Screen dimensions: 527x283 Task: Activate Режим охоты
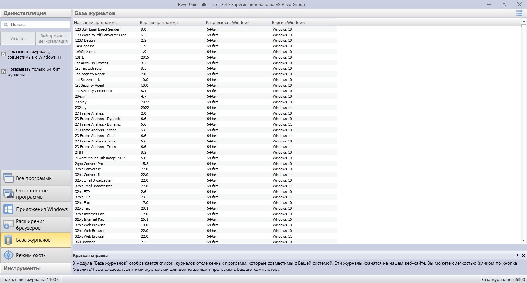(x=36, y=255)
